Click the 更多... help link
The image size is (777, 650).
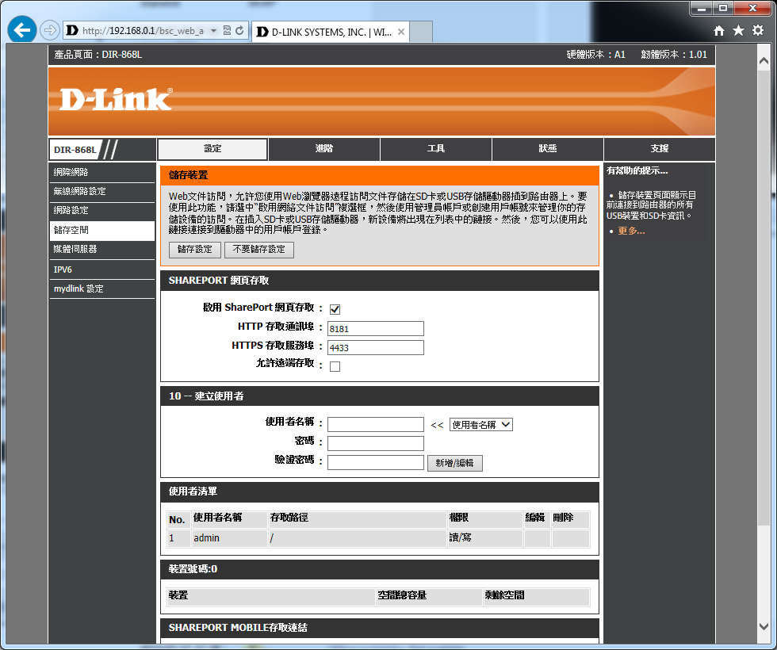631,231
